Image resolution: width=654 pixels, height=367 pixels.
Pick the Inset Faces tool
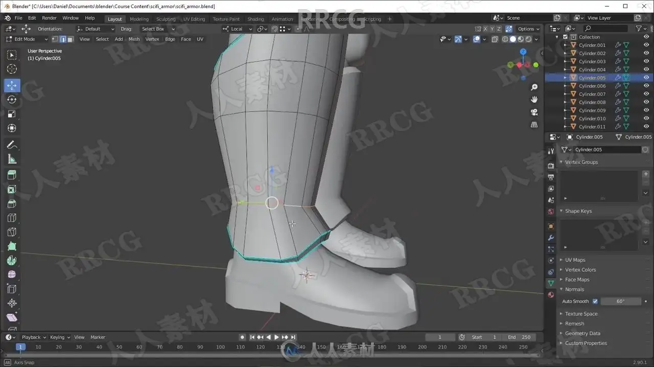coord(12,189)
